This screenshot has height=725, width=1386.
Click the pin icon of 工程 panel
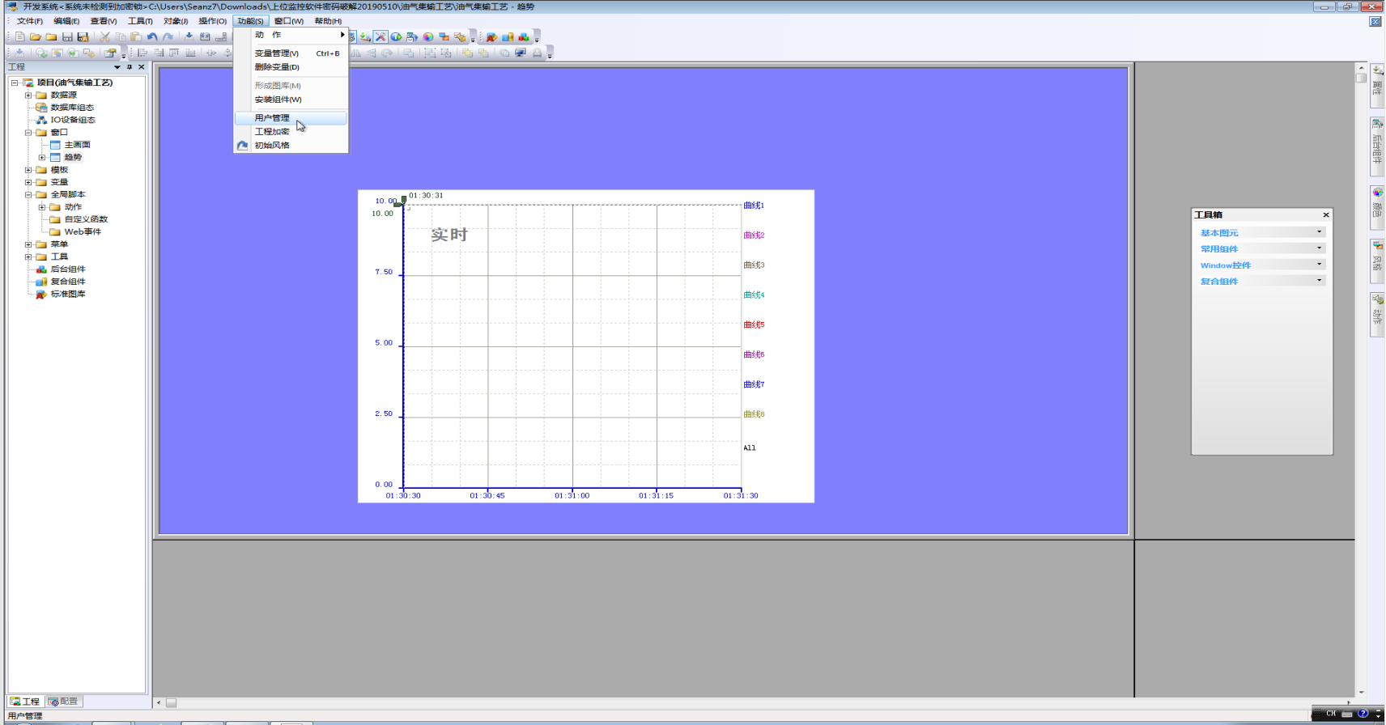(130, 67)
